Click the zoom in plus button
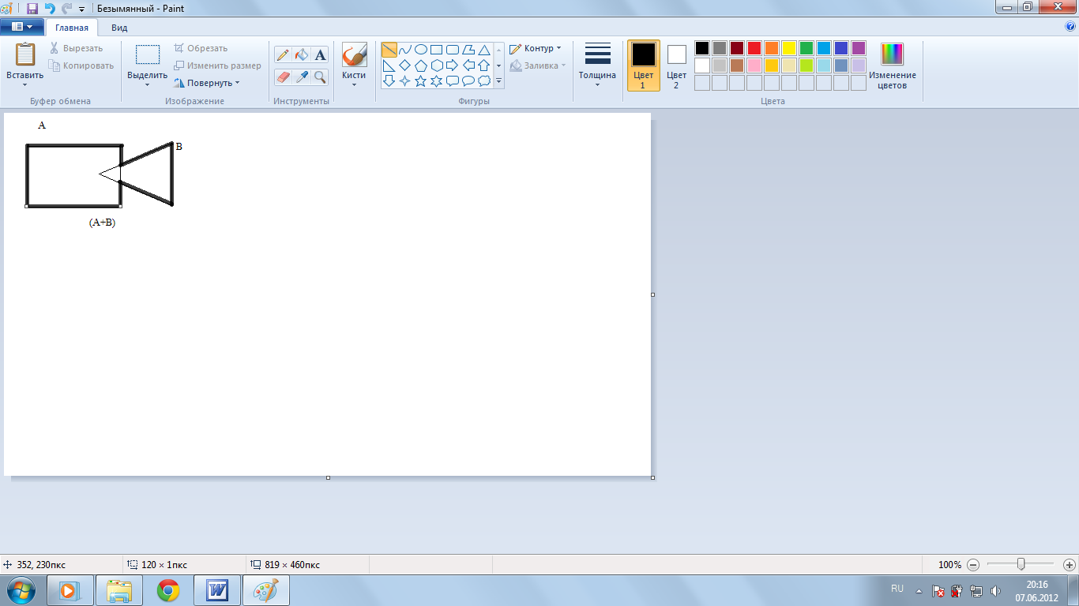This screenshot has height=606, width=1079. tap(1070, 565)
